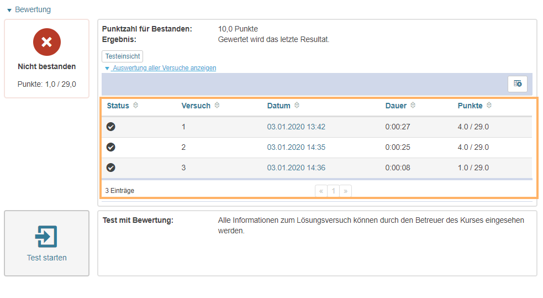Go to previous page of entries

pyautogui.click(x=321, y=191)
